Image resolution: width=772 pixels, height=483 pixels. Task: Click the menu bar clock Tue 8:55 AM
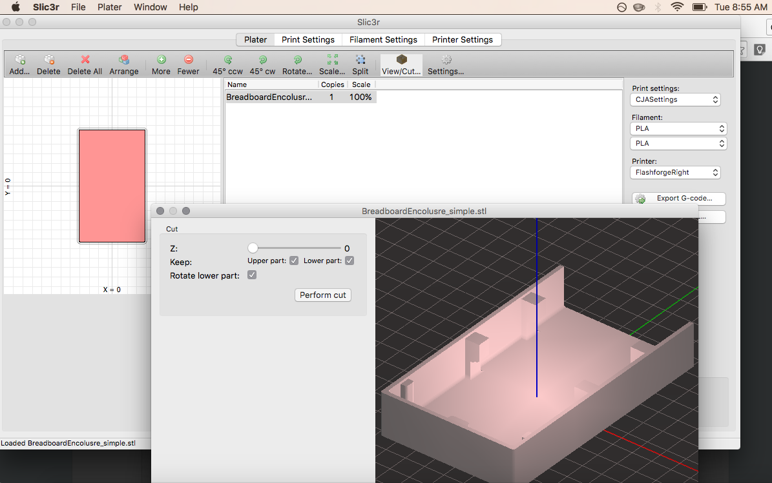pyautogui.click(x=741, y=7)
